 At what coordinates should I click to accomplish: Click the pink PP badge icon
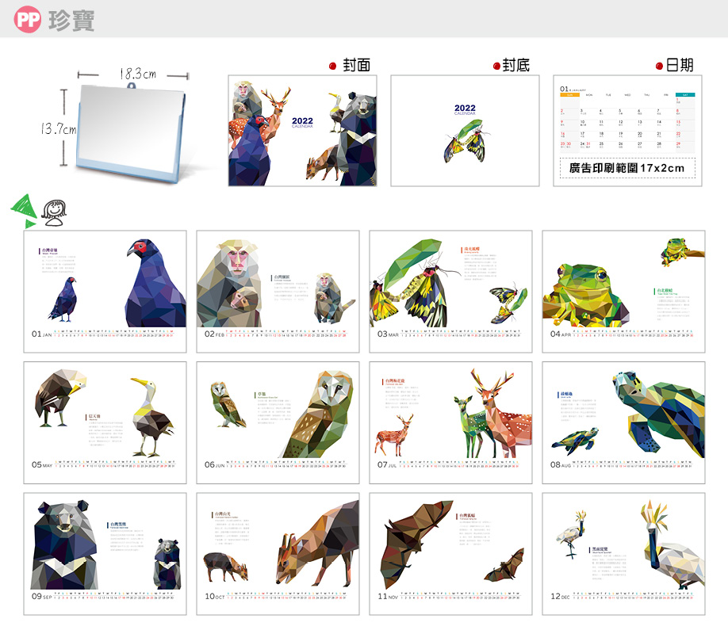tap(28, 21)
